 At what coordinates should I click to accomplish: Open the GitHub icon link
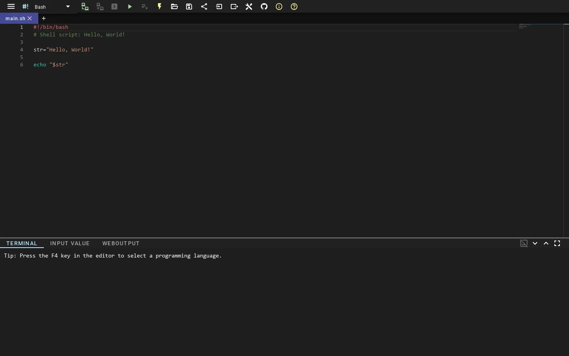pyautogui.click(x=264, y=7)
